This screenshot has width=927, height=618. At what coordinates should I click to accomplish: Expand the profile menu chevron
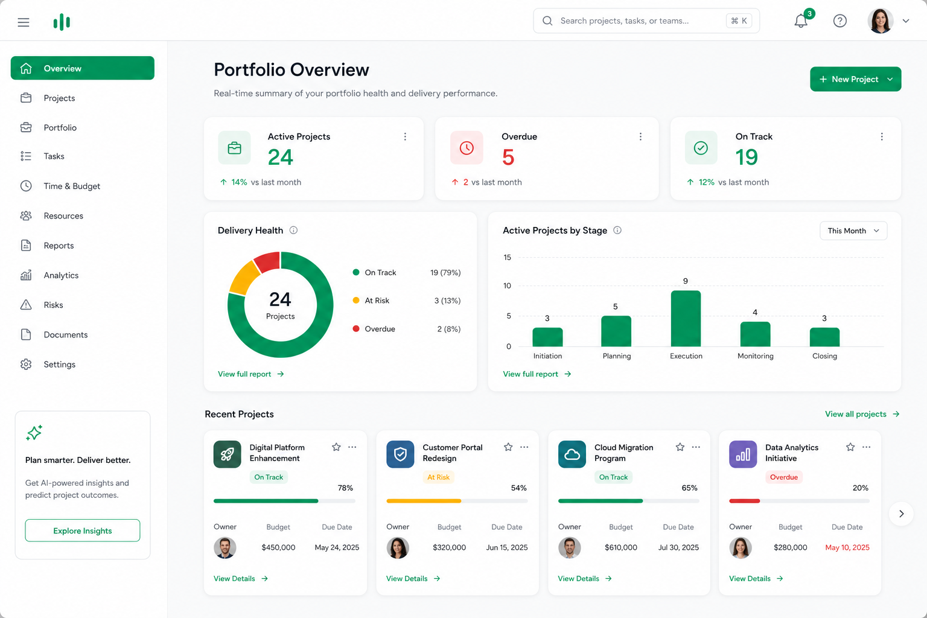[905, 21]
